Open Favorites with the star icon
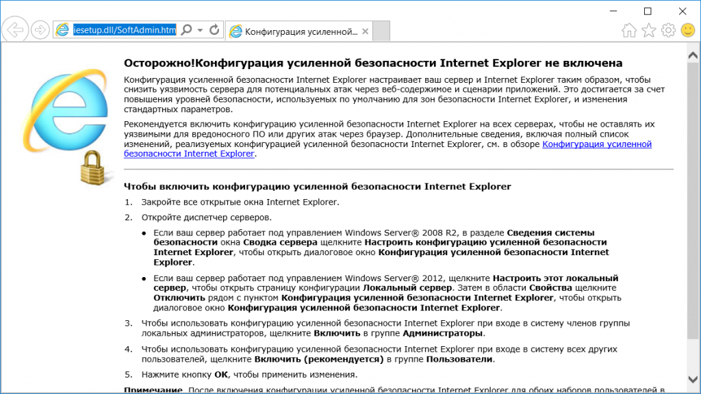 [649, 30]
